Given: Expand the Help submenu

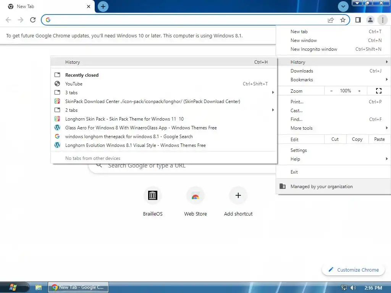Looking at the screenshot, I should tap(333, 159).
